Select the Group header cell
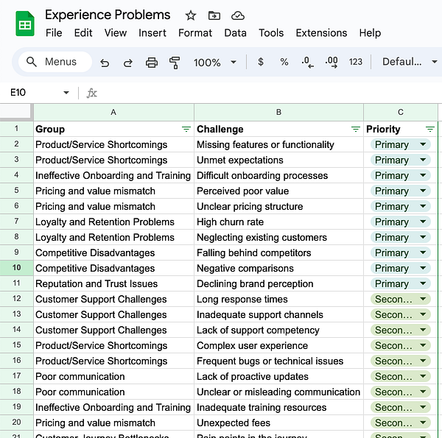The image size is (442, 438). point(113,130)
